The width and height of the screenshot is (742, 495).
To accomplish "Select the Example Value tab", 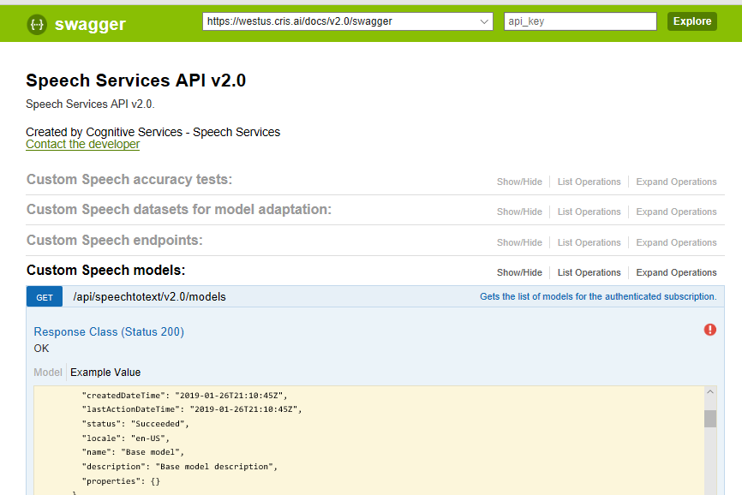I will coord(105,373).
